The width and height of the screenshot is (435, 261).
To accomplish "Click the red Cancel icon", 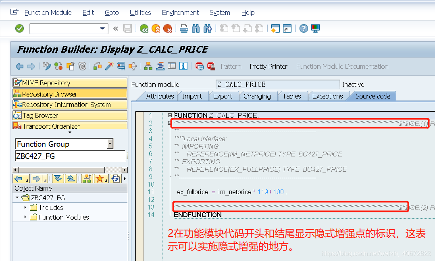I will coord(168,28).
